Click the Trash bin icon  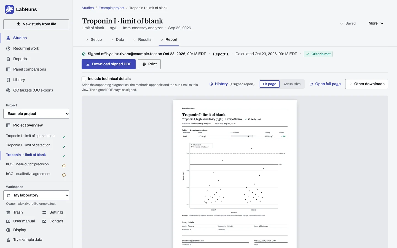pos(8,212)
